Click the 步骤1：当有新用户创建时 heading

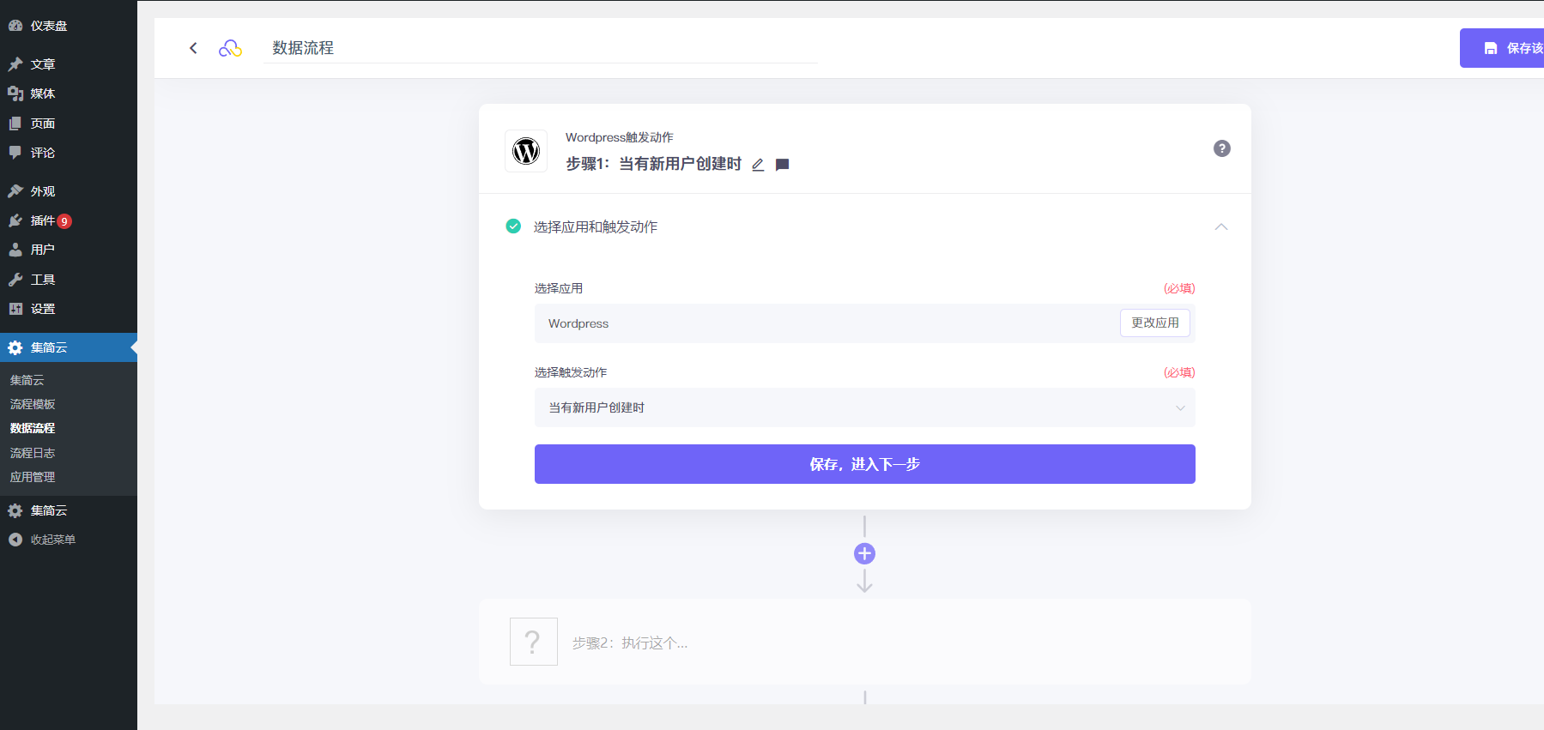(653, 164)
